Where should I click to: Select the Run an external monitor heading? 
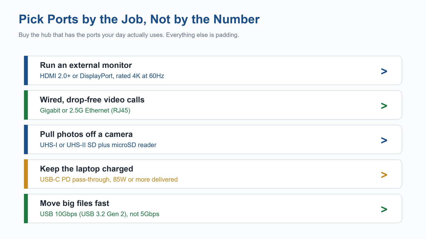pyautogui.click(x=86, y=65)
